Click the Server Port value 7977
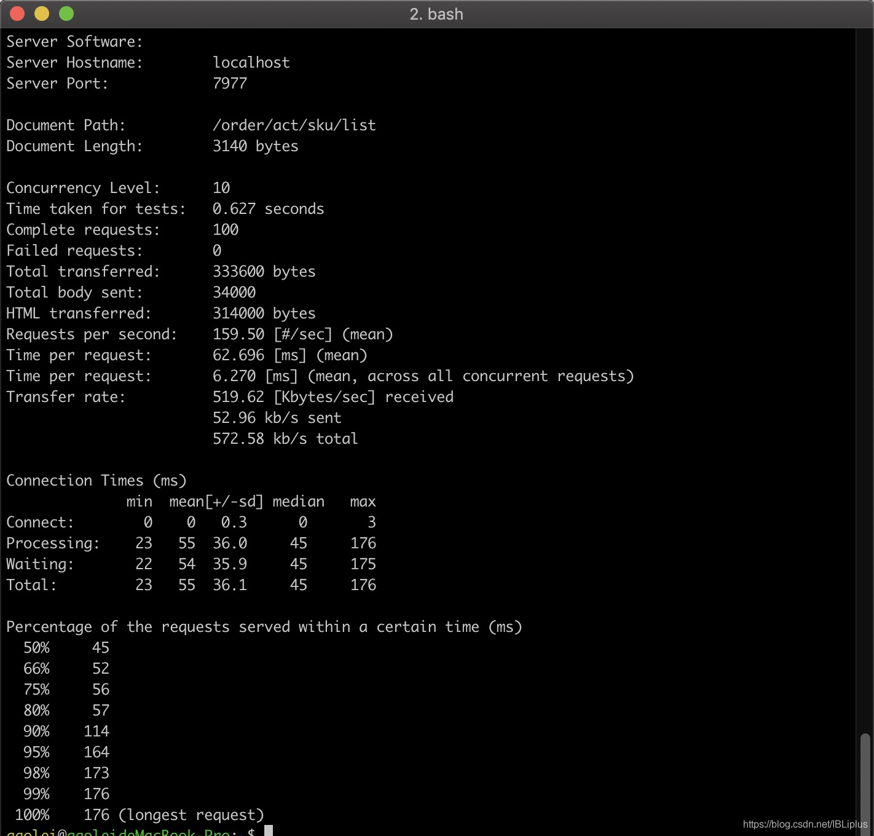Screen dimensions: 874x836 230,83
